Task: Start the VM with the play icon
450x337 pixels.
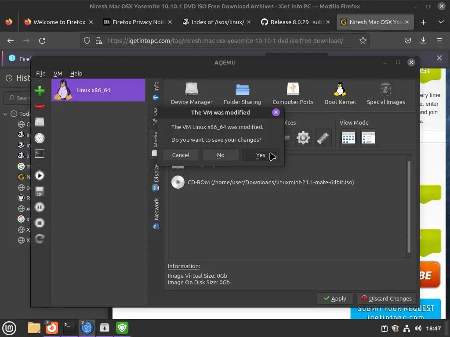Action: (40, 176)
